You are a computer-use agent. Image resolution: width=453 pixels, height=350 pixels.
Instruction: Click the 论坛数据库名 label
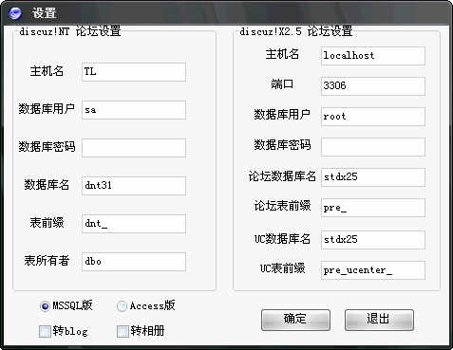coord(282,176)
